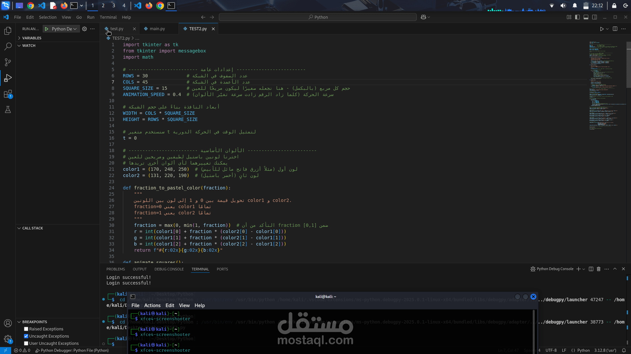The image size is (631, 354).
Task: Go forward in navigation history
Action: [x=212, y=17]
